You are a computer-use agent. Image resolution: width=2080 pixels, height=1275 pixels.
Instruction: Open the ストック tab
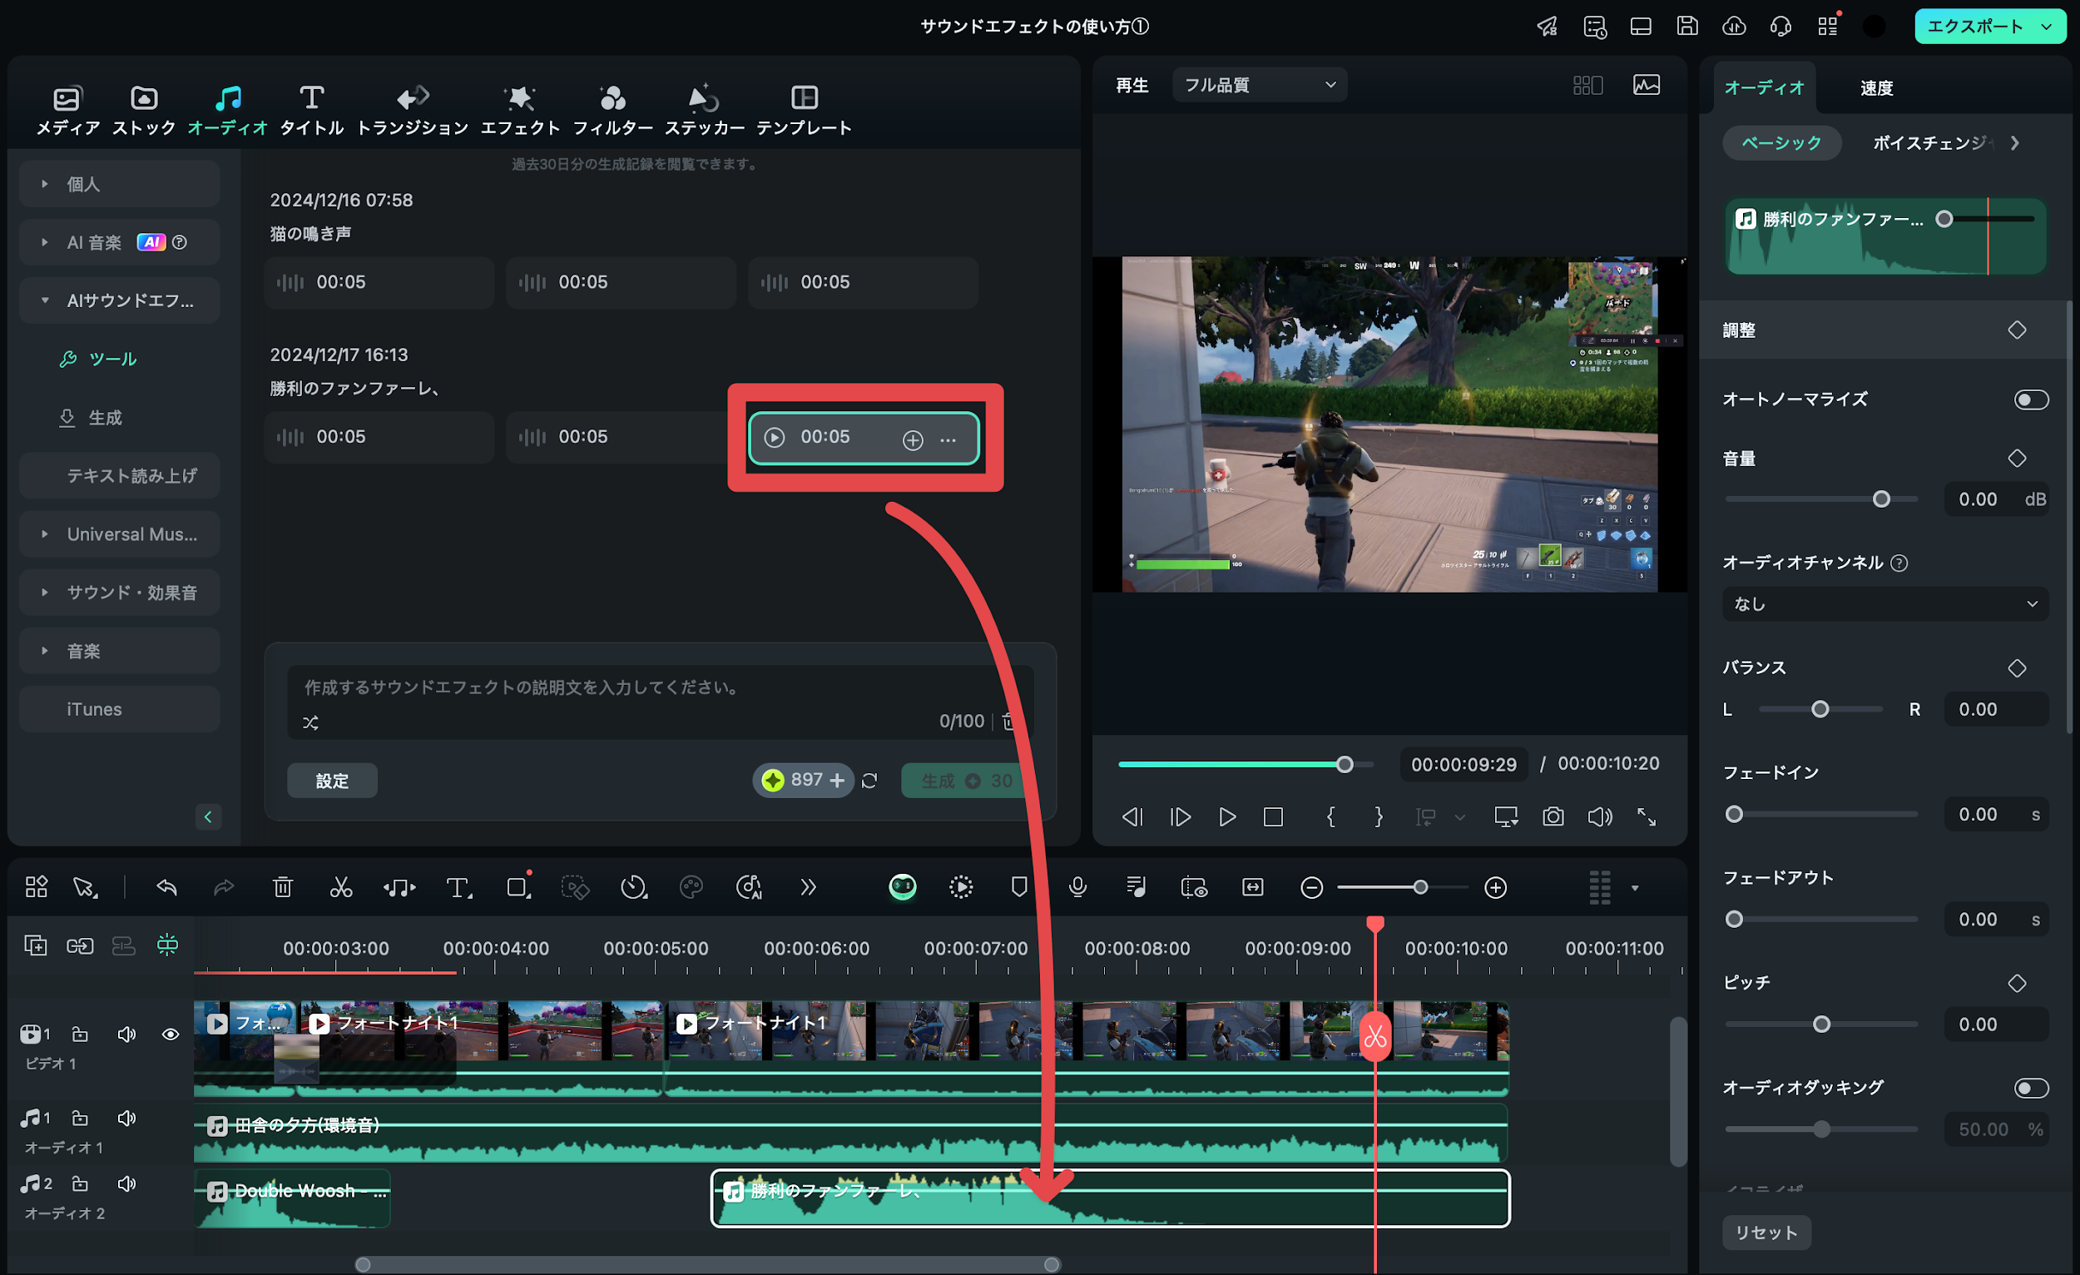point(143,110)
